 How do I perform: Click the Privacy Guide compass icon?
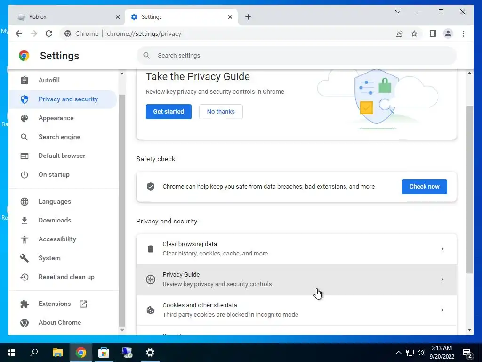151,280
